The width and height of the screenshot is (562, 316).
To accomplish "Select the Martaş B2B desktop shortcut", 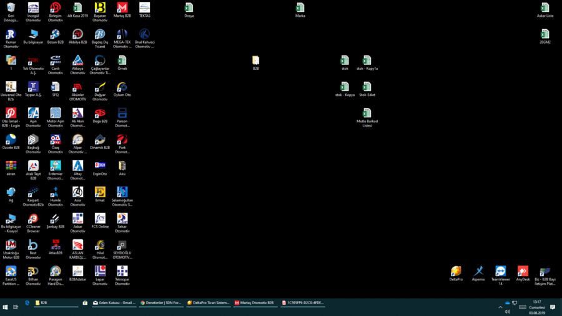I will [122, 8].
